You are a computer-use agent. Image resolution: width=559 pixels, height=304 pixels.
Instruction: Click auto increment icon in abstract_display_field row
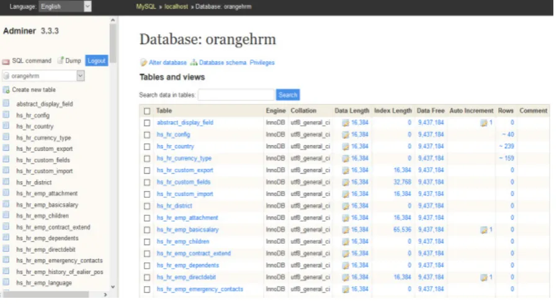(484, 123)
